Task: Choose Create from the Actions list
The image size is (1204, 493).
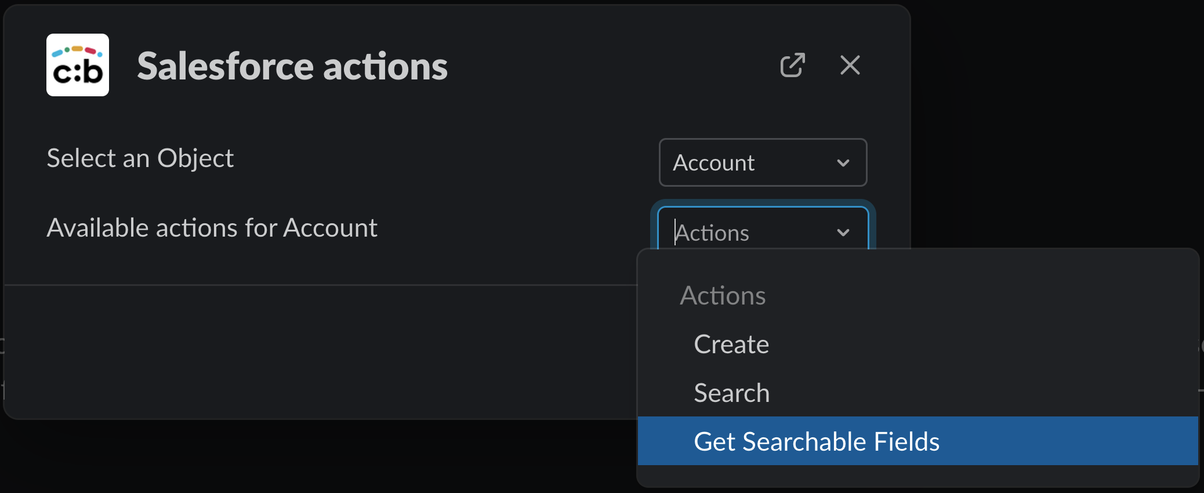Action: (x=731, y=345)
